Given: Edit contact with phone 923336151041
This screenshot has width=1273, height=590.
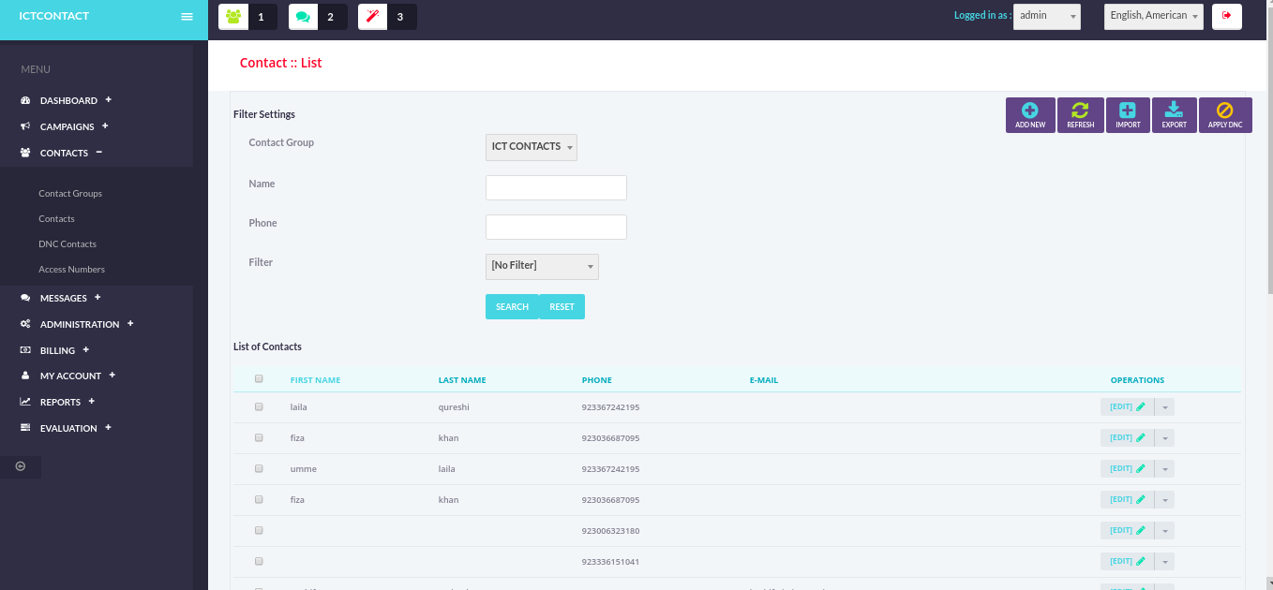Looking at the screenshot, I should point(1127,562).
